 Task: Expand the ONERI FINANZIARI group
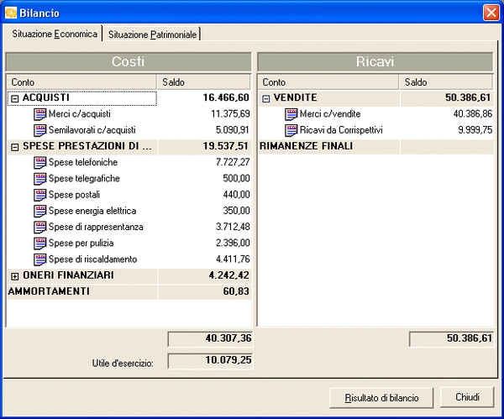pyautogui.click(x=14, y=275)
